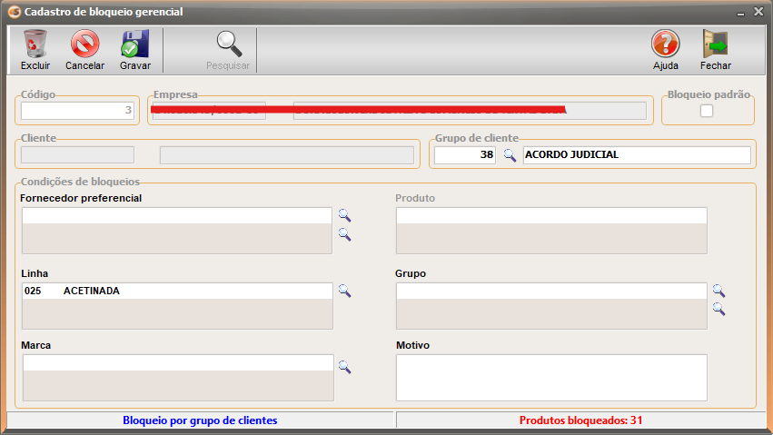Click the ACORDO JUDICIAL name field
773x435 pixels.
(x=637, y=155)
